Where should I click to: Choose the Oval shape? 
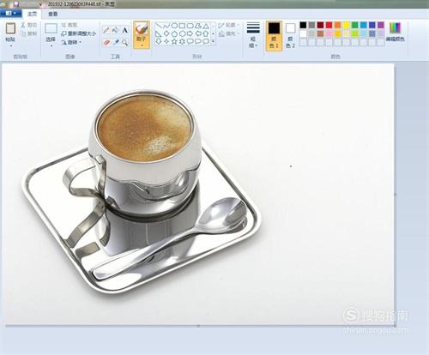tap(174, 26)
